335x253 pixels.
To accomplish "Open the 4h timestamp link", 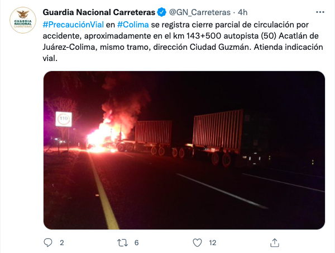I will click(x=242, y=12).
